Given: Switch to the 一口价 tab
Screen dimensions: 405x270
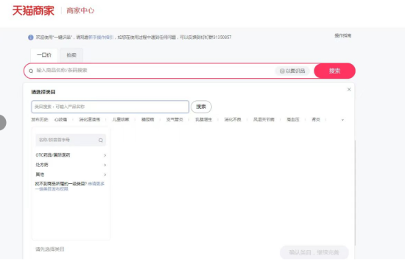Looking at the screenshot, I should click(x=44, y=55).
